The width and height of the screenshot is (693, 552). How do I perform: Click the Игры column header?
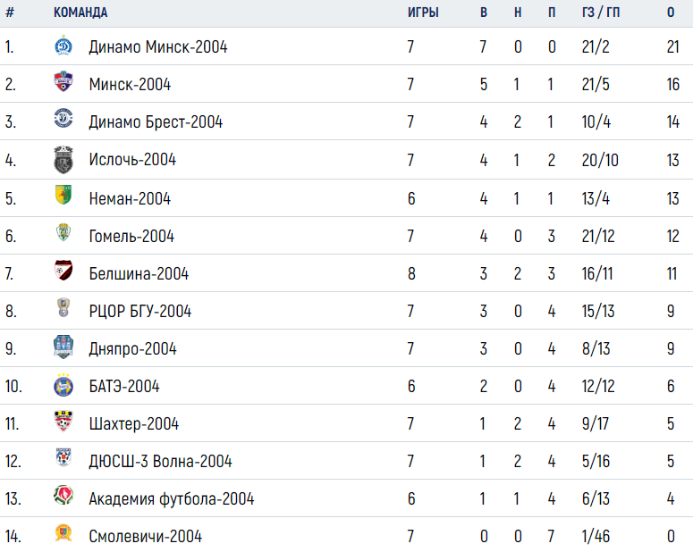[x=423, y=13]
